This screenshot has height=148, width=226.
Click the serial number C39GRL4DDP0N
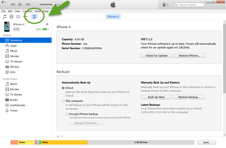pos(92,48)
